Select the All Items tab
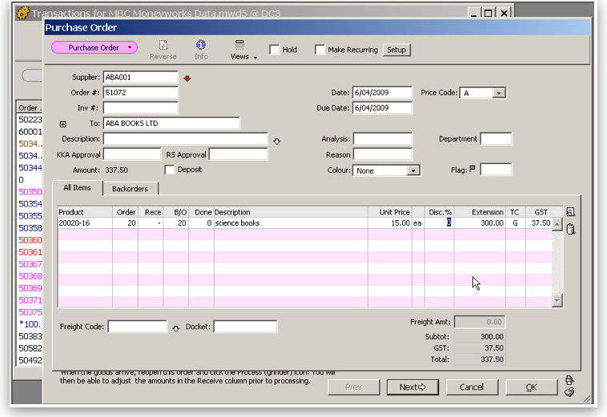This screenshot has width=607, height=417. click(78, 187)
